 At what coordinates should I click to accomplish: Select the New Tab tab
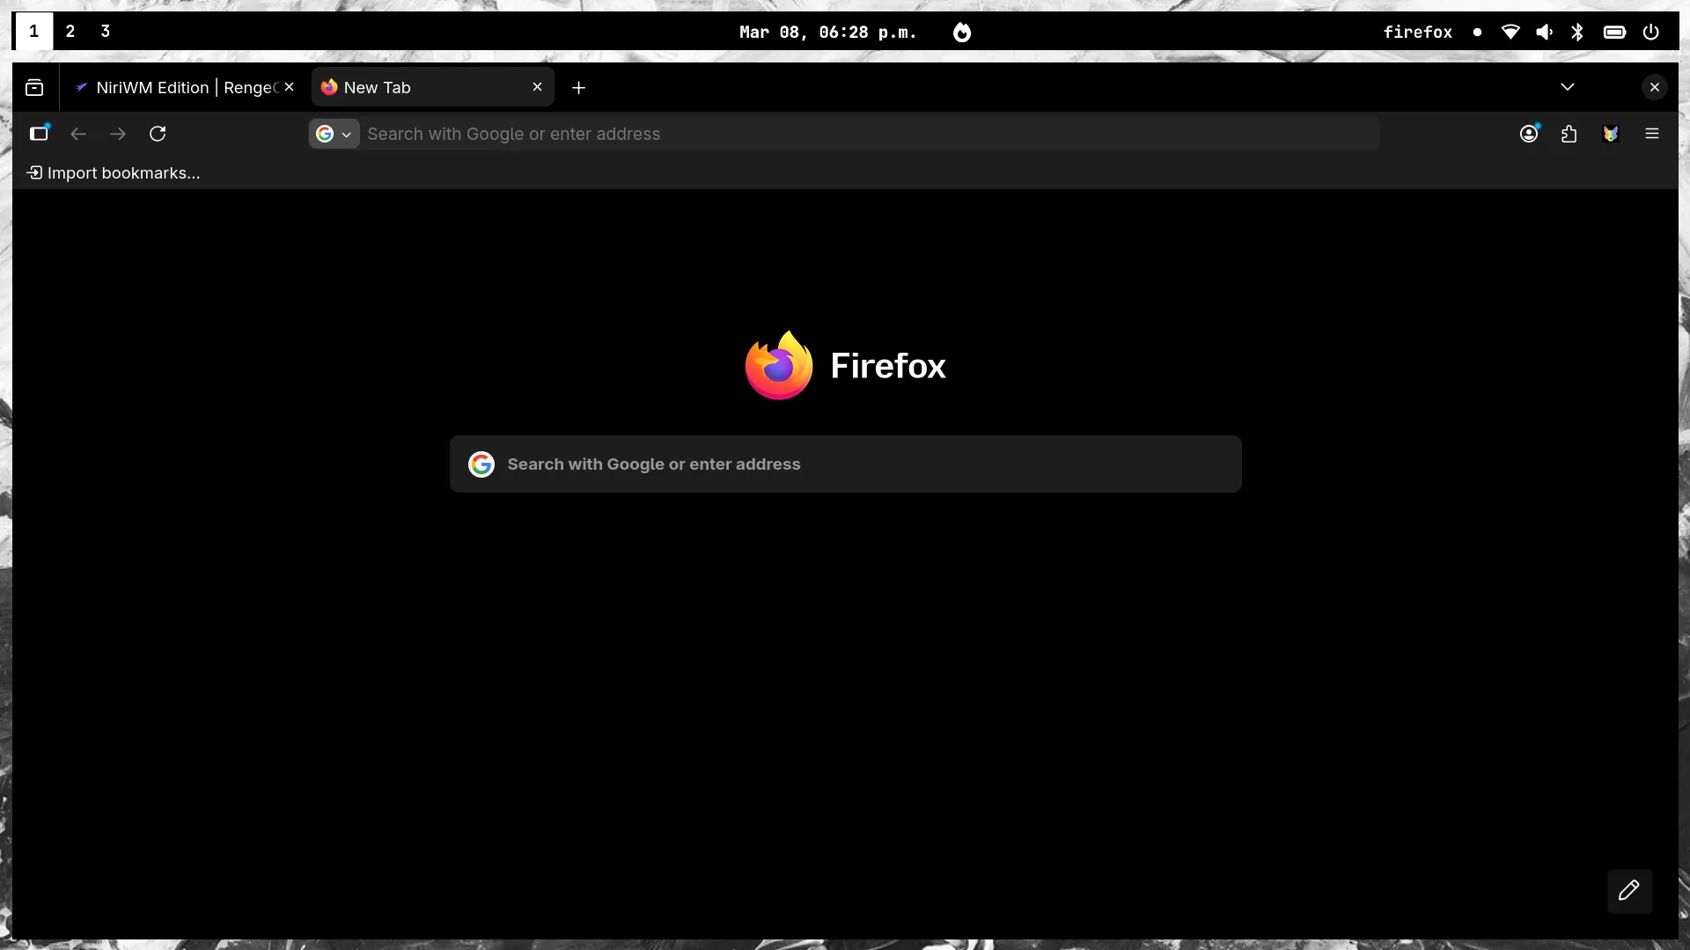[422, 87]
